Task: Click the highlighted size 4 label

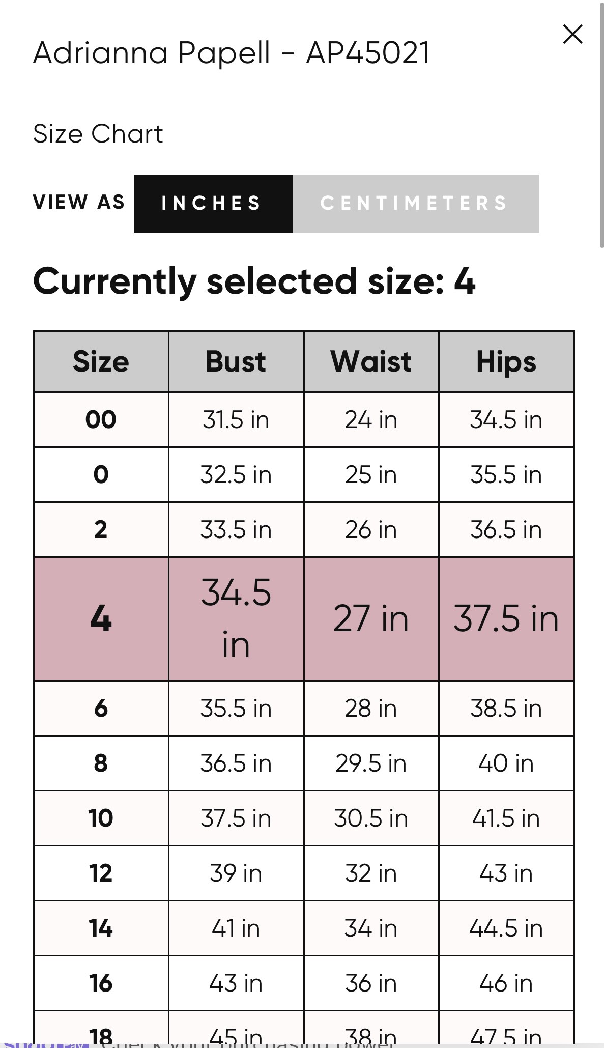Action: click(x=101, y=619)
